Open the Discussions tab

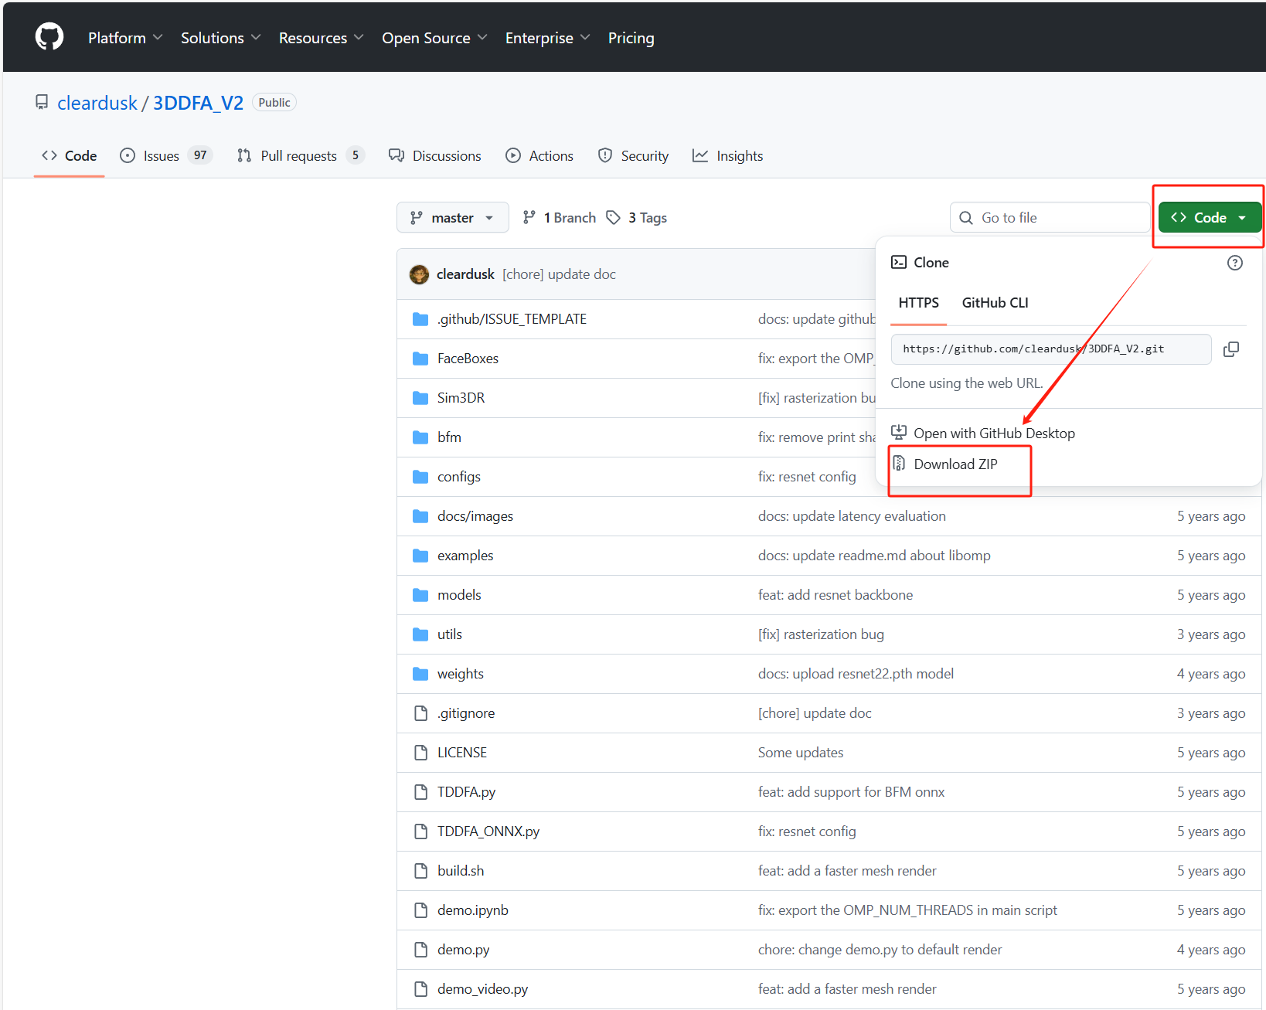click(435, 156)
